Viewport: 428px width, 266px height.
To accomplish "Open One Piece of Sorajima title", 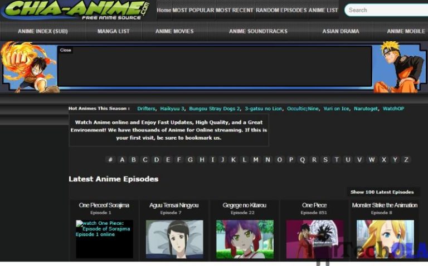I will [x=104, y=205].
